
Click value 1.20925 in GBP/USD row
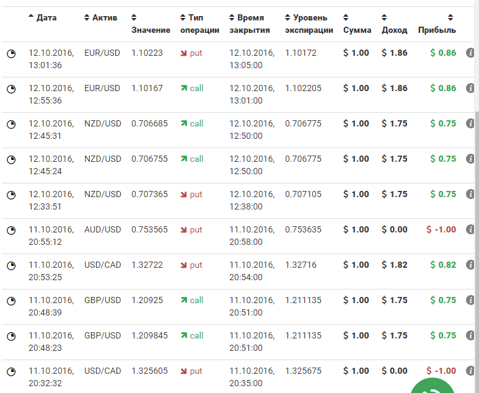point(147,300)
